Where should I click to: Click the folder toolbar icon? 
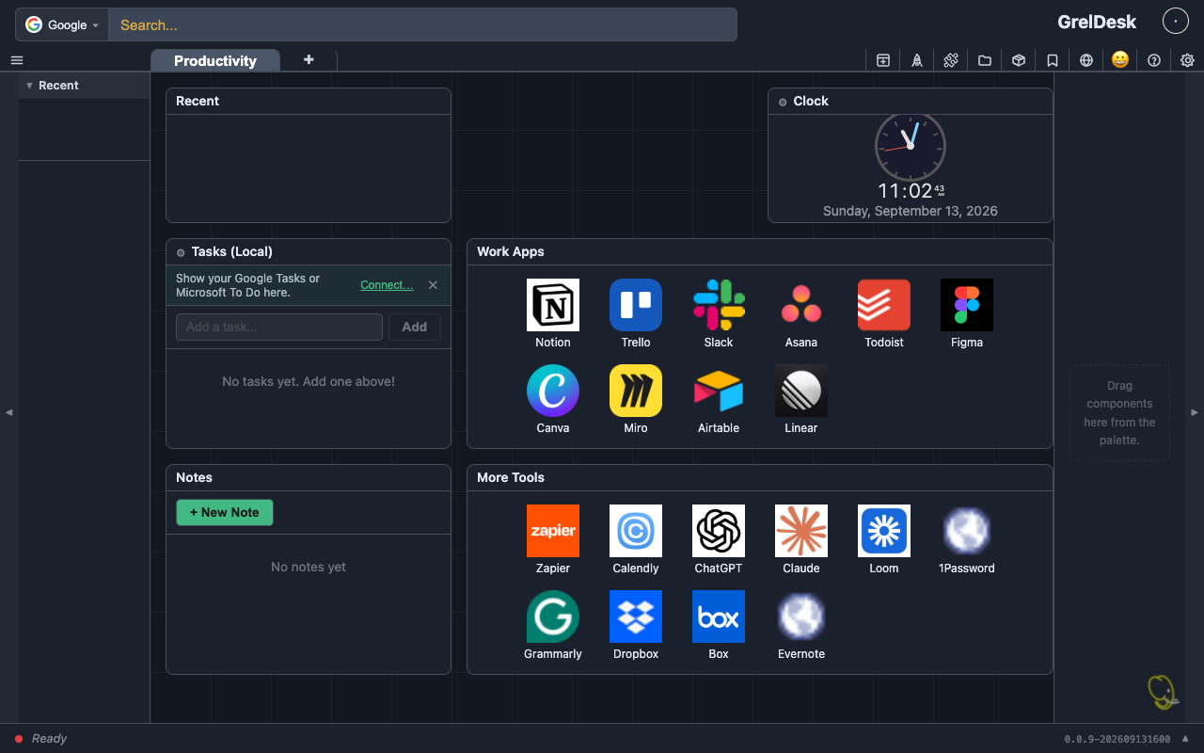tap(985, 60)
